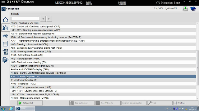Image resolution: width=199 pixels, height=111 pixels.
Task: Click Implement test prerequisites button
Action: tap(134, 103)
